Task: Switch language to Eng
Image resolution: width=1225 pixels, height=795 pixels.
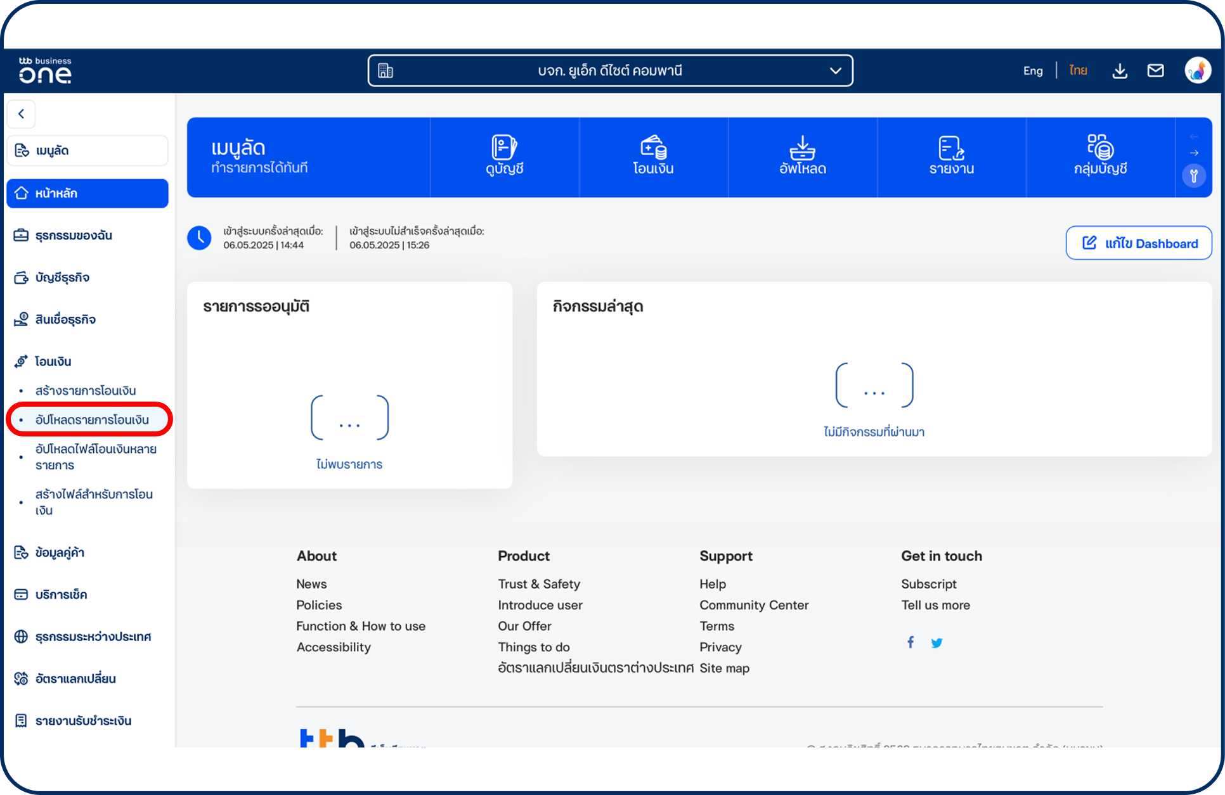Action: pyautogui.click(x=1032, y=71)
